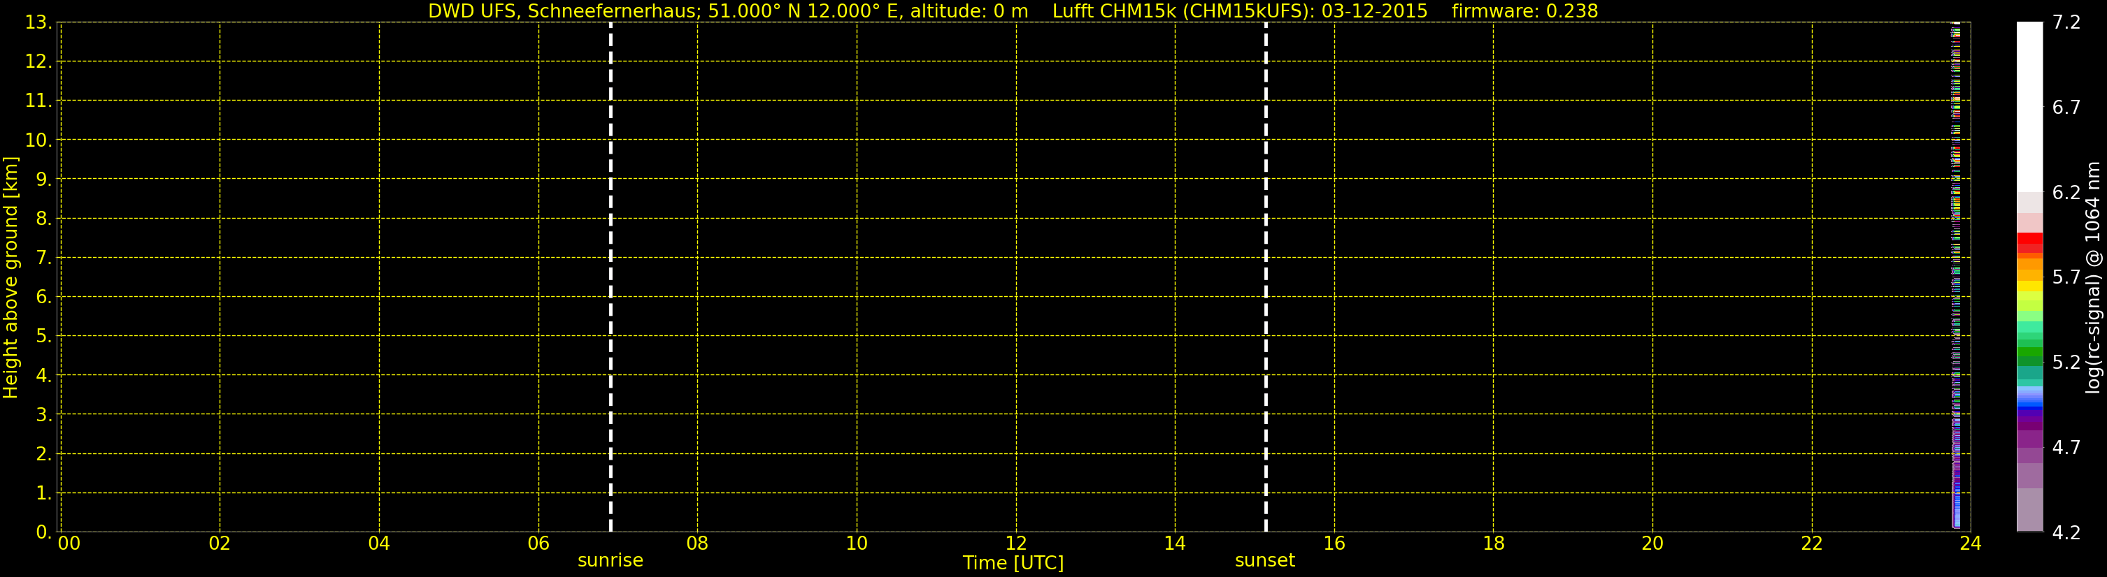Click the colorbar value '4.2'

point(2066,533)
